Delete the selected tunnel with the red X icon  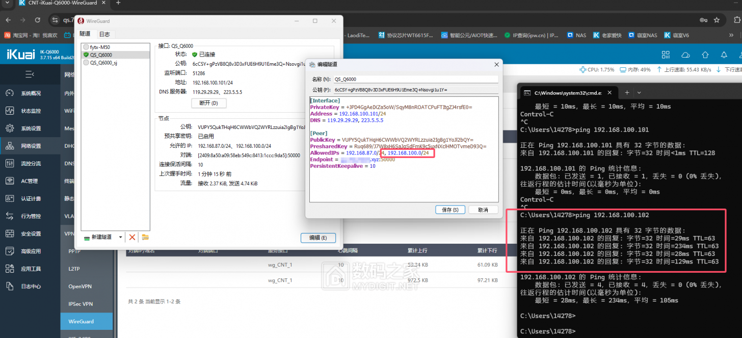coord(132,237)
